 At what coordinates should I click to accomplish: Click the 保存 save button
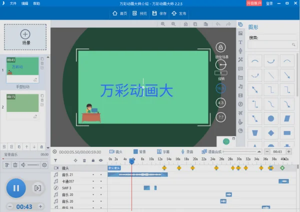pos(159,13)
